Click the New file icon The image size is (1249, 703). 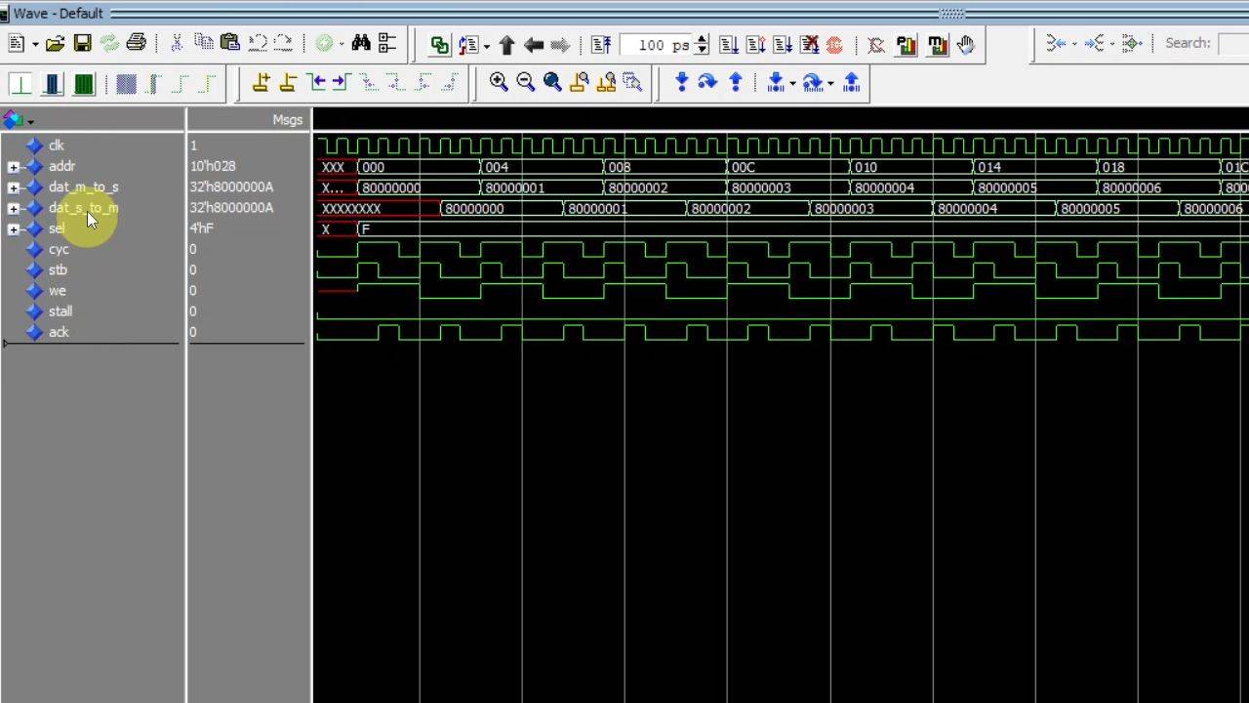coord(17,43)
